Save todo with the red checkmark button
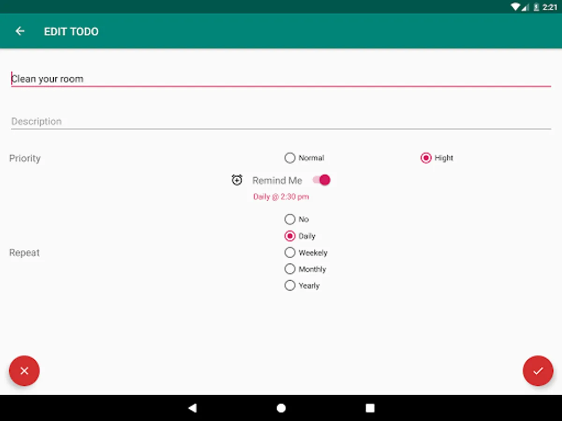This screenshot has width=562, height=421. 538,371
